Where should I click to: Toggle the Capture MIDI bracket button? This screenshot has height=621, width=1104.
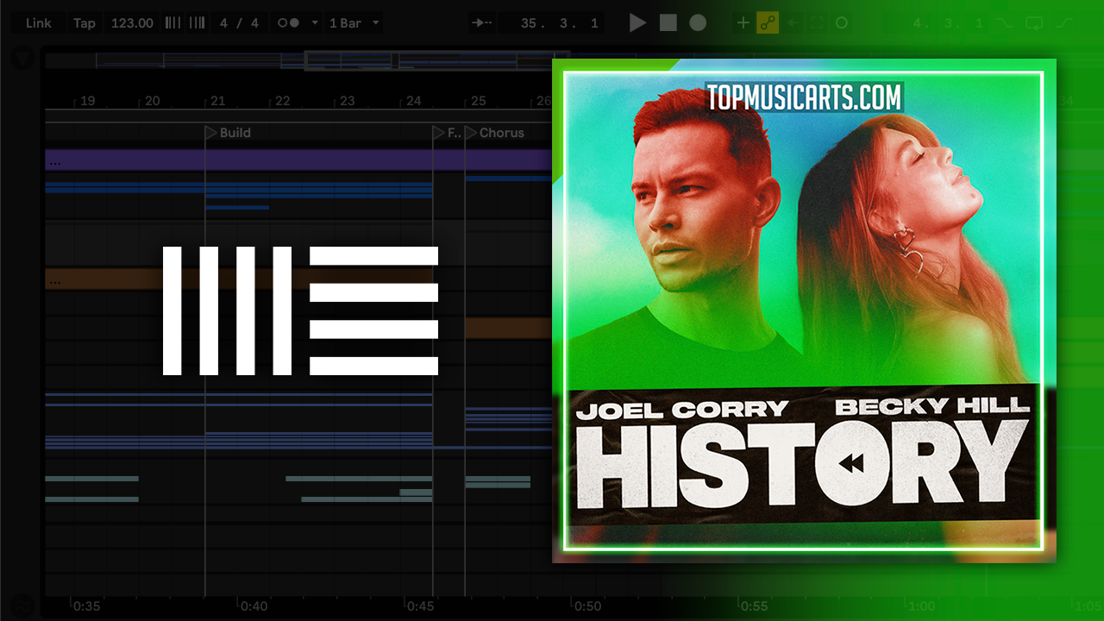(817, 23)
